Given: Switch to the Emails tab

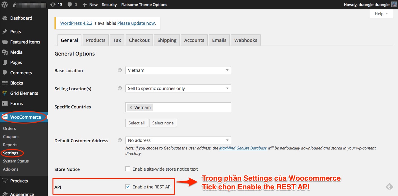Looking at the screenshot, I should (219, 40).
